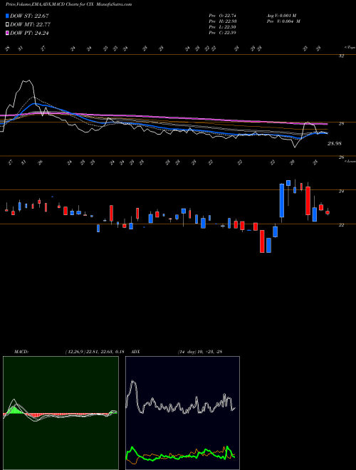356x470 pixels.
Task: Click the 28.98 value label on the EMA chart
Action: 335,144
